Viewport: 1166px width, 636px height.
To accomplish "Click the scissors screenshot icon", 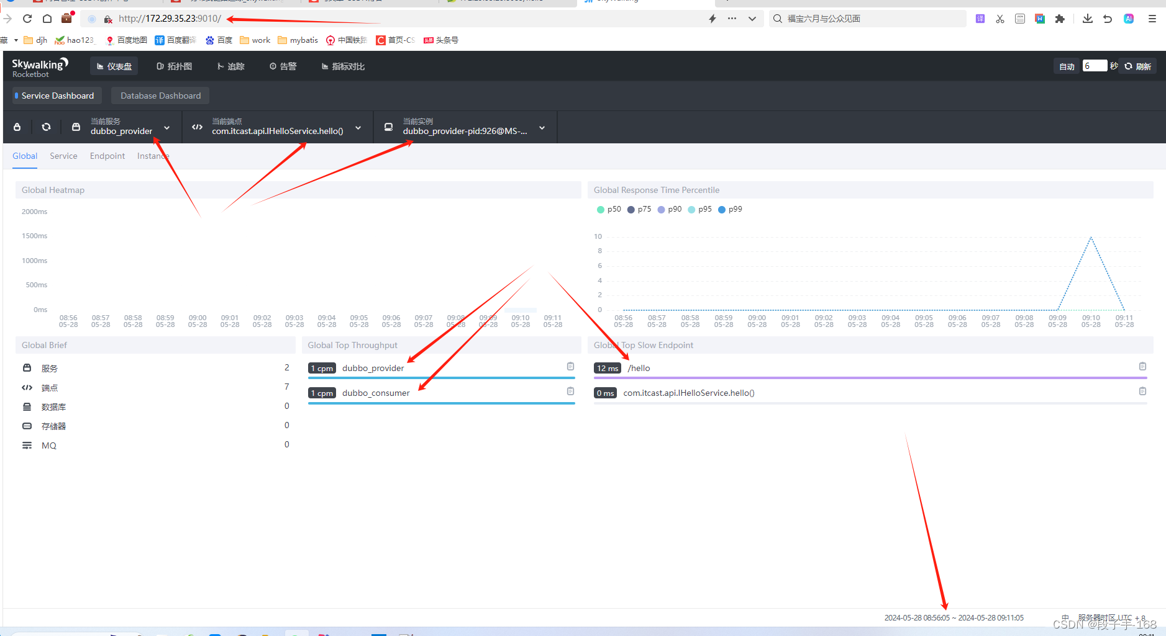I will pos(1000,19).
